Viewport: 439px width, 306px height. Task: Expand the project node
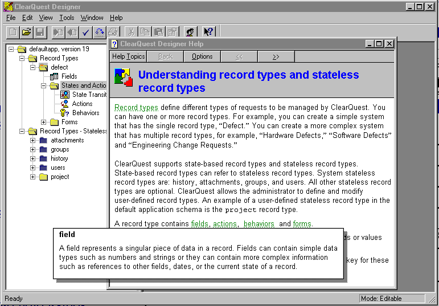click(33, 177)
